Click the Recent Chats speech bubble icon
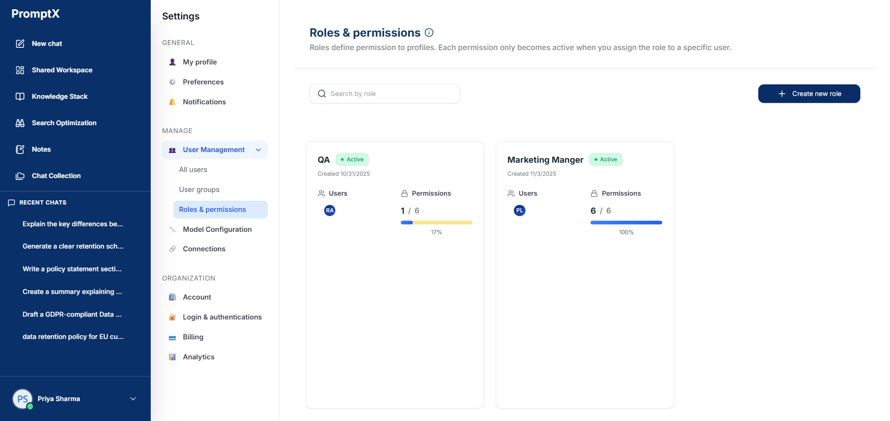This screenshot has width=890, height=421. tap(12, 203)
